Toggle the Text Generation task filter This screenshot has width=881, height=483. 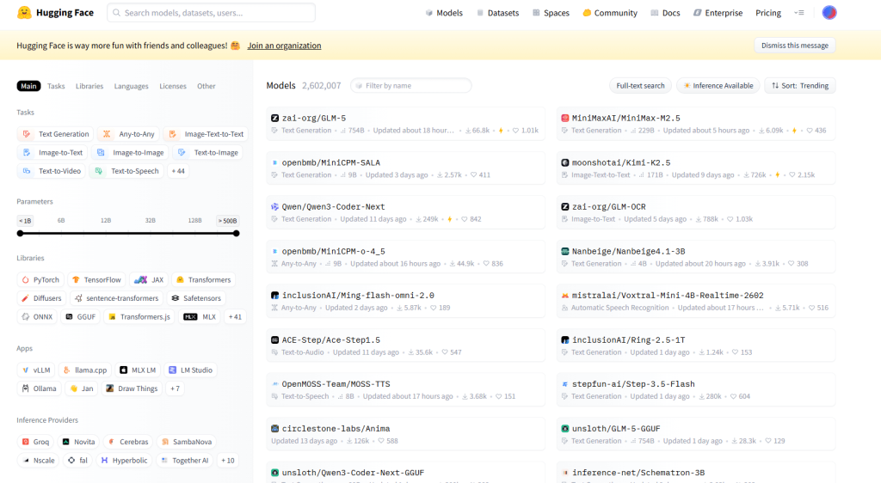point(57,134)
